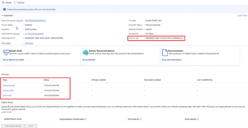Click Go to Advisor link
This screenshot has width=248, height=128.
click(89, 60)
